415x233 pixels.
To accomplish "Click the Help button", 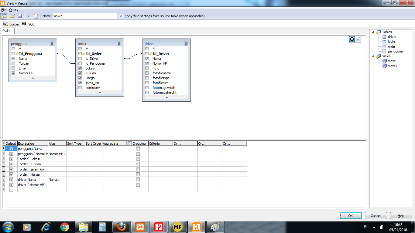I will [x=401, y=216].
